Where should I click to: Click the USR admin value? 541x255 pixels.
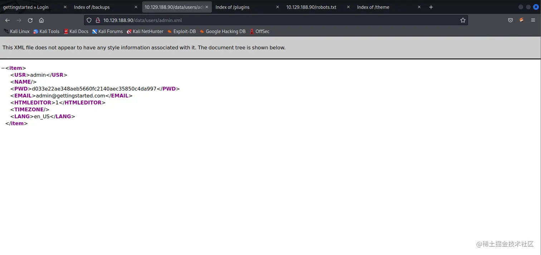click(38, 75)
